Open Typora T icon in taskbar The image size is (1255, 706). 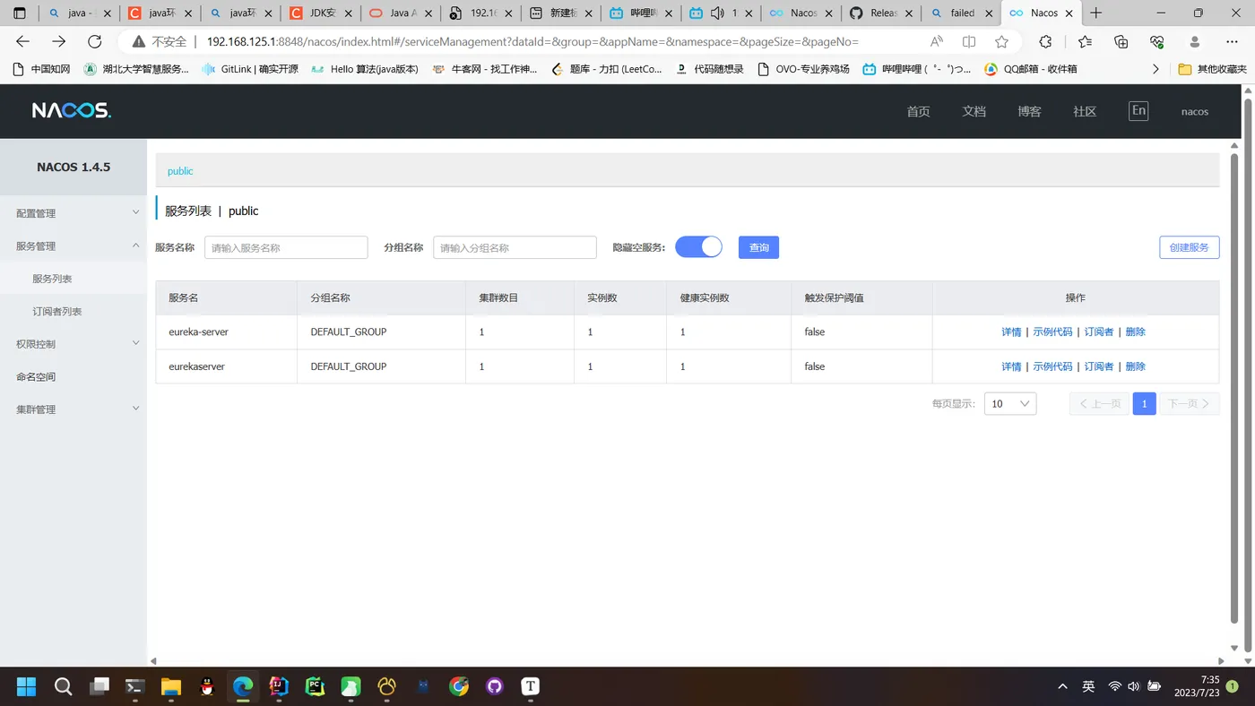coord(531,686)
